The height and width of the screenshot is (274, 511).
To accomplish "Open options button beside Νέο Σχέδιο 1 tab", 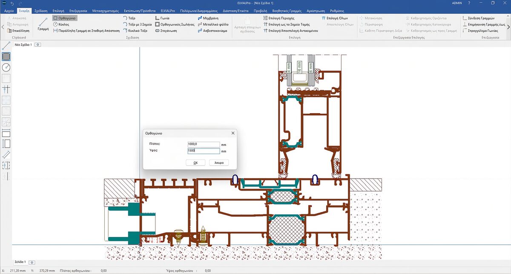I will 37,44.
